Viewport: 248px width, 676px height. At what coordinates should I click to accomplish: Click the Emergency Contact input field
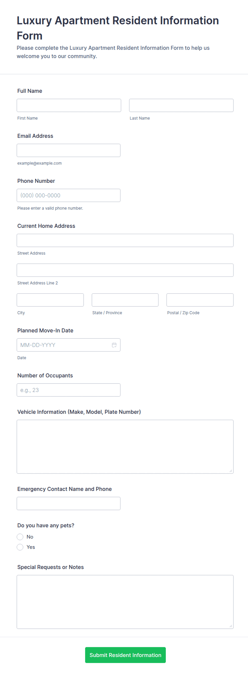click(x=69, y=503)
